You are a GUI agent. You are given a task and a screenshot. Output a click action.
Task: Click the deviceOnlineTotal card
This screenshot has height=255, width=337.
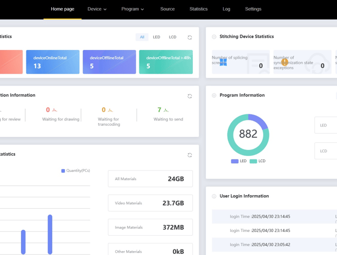[53, 62]
